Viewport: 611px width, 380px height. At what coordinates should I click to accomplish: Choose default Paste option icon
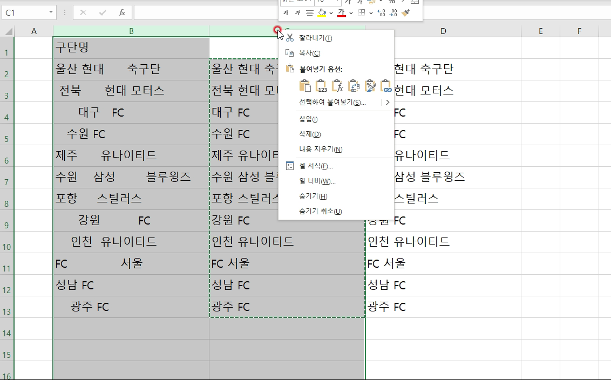click(x=305, y=85)
